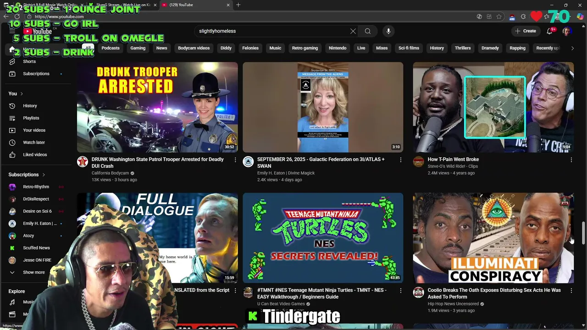The image size is (587, 330).
Task: Open options menu for Galactic Federation video
Action: pyautogui.click(x=401, y=160)
